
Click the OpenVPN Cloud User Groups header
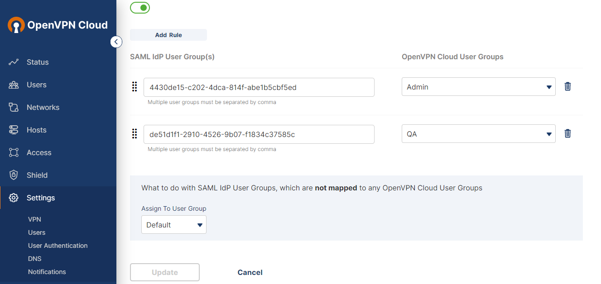pyautogui.click(x=452, y=57)
